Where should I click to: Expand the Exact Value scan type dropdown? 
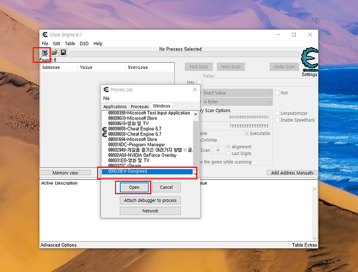[x=269, y=93]
